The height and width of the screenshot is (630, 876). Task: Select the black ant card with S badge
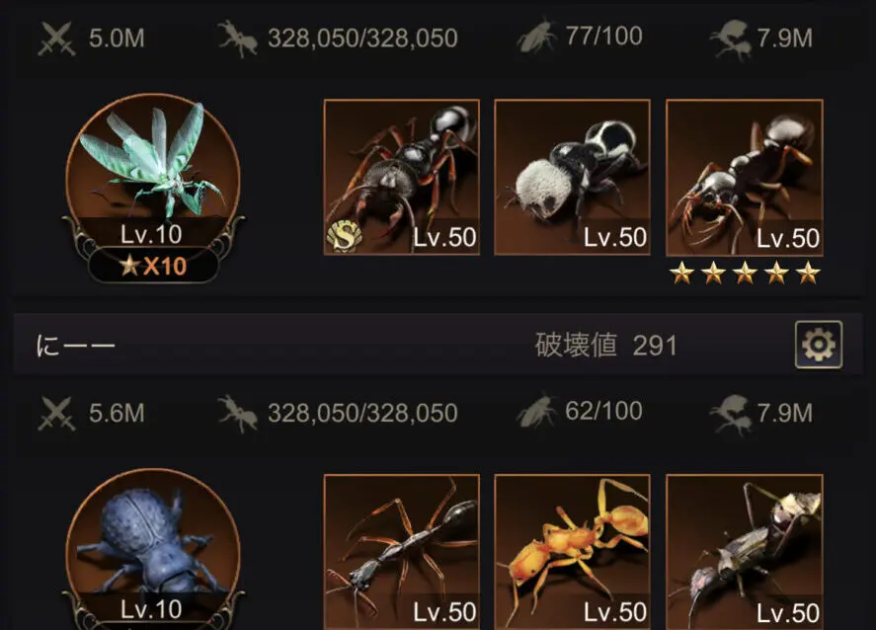point(402,177)
